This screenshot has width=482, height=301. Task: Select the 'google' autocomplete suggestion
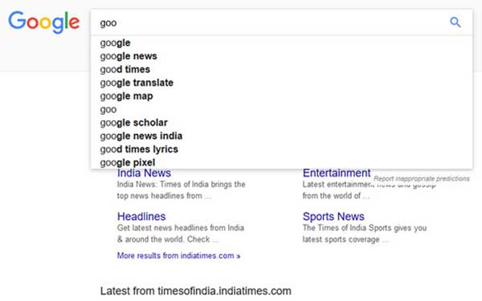282,43
